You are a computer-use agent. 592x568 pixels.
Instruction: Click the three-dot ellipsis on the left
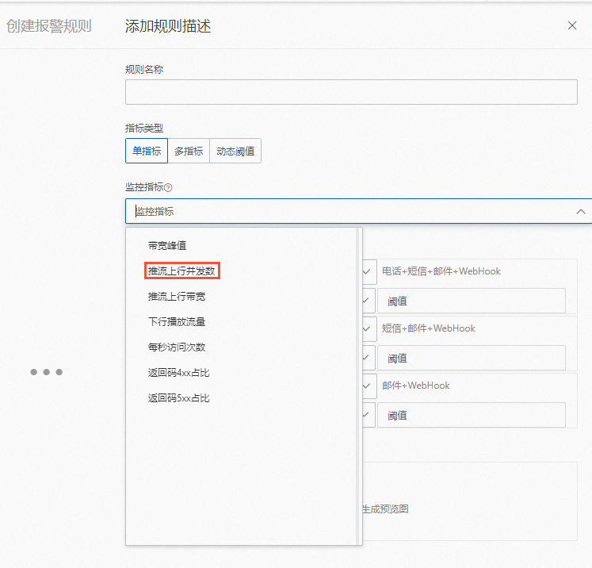47,372
